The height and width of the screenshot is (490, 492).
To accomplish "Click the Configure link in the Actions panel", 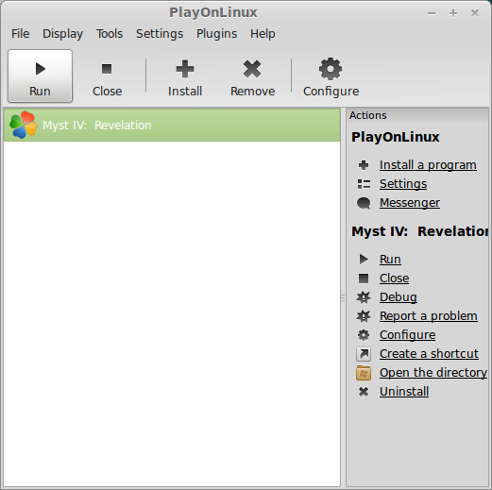I will tap(407, 335).
